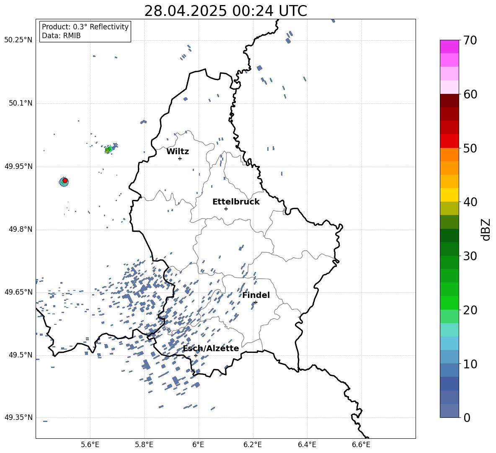Pick the slate blue swatch at 0 dBZ
The image size is (496, 453).
pos(449,411)
